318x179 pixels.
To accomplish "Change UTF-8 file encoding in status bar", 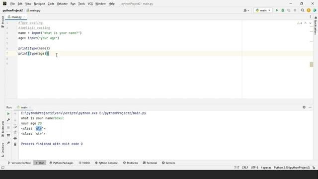I will 254,168.
